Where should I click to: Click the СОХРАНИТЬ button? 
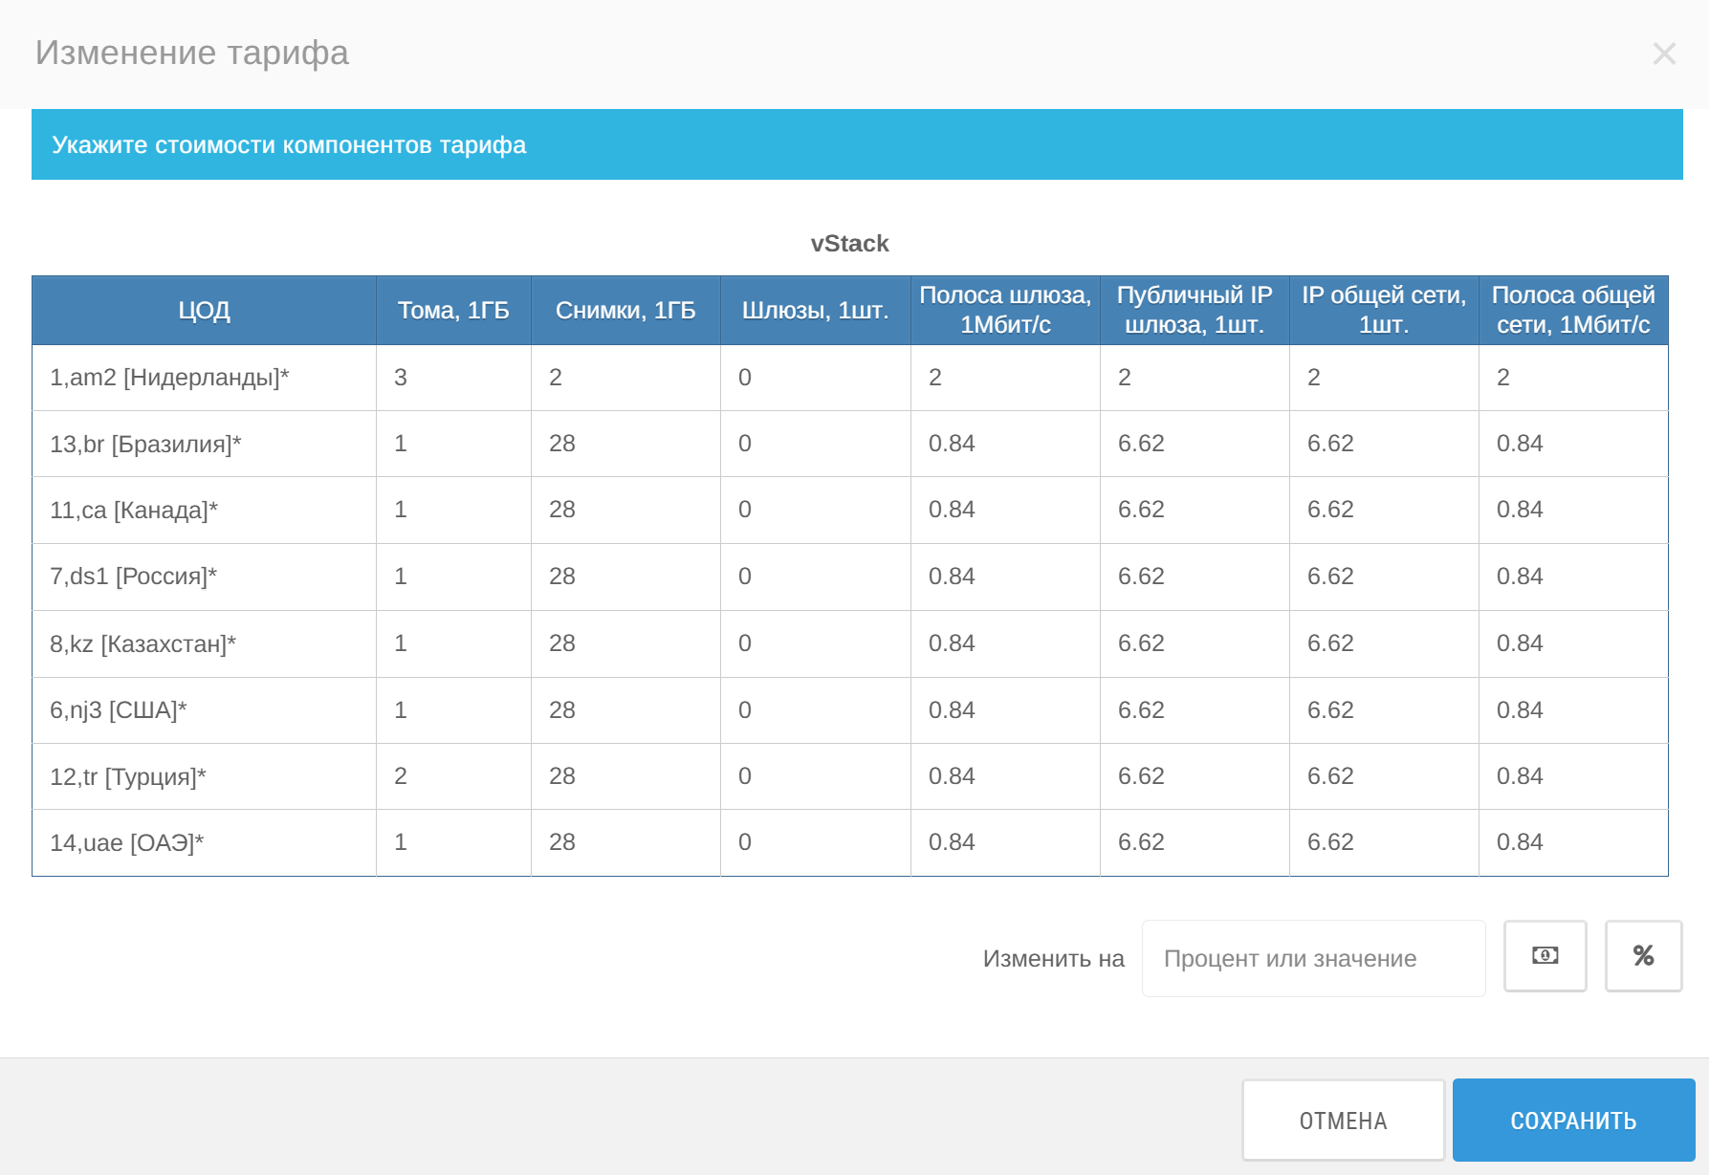(x=1573, y=1121)
